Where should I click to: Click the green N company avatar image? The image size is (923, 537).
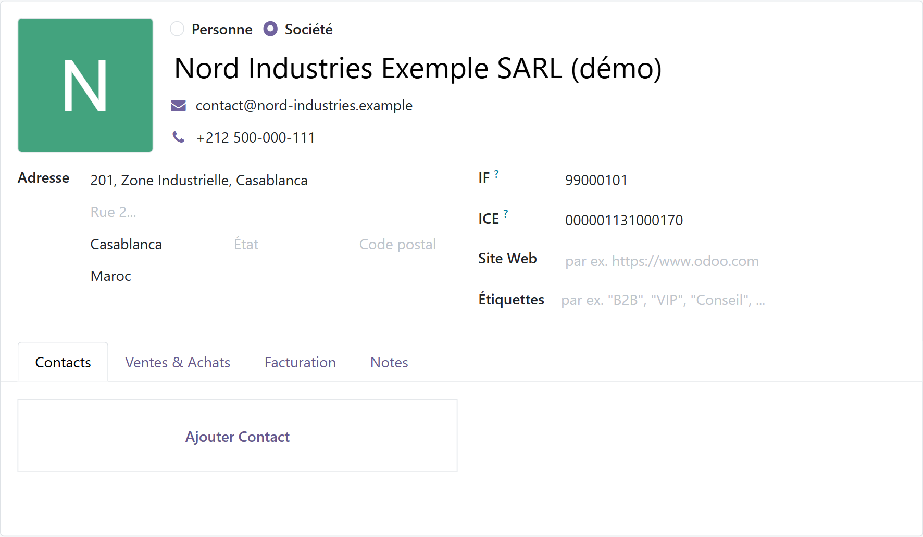pos(85,85)
